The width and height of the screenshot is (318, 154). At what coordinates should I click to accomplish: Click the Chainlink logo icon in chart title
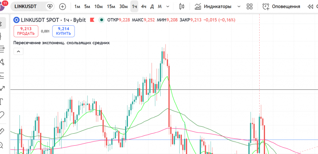tap(16, 20)
